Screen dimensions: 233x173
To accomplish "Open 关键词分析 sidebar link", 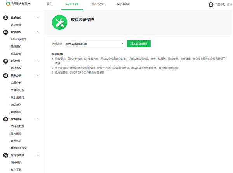I will [17, 90].
